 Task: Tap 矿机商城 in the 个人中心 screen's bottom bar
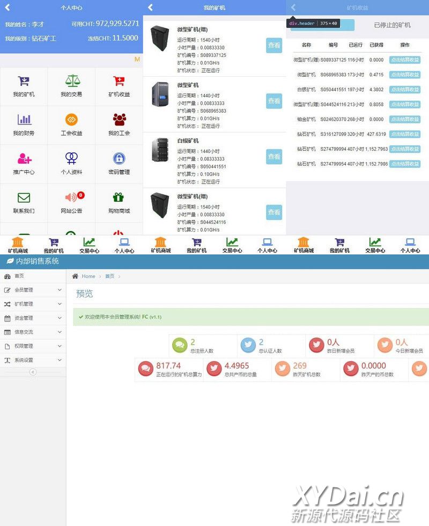tap(18, 245)
